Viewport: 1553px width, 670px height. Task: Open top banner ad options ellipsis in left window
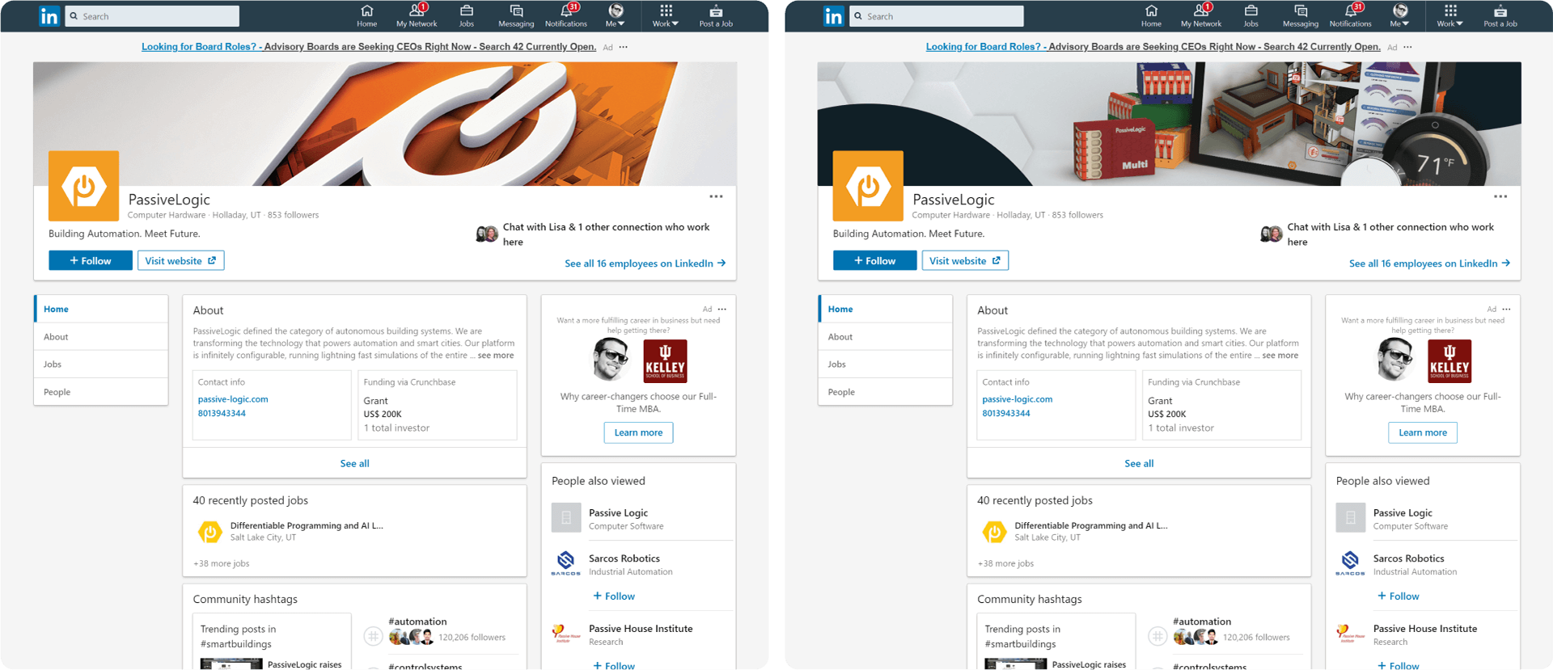(624, 47)
